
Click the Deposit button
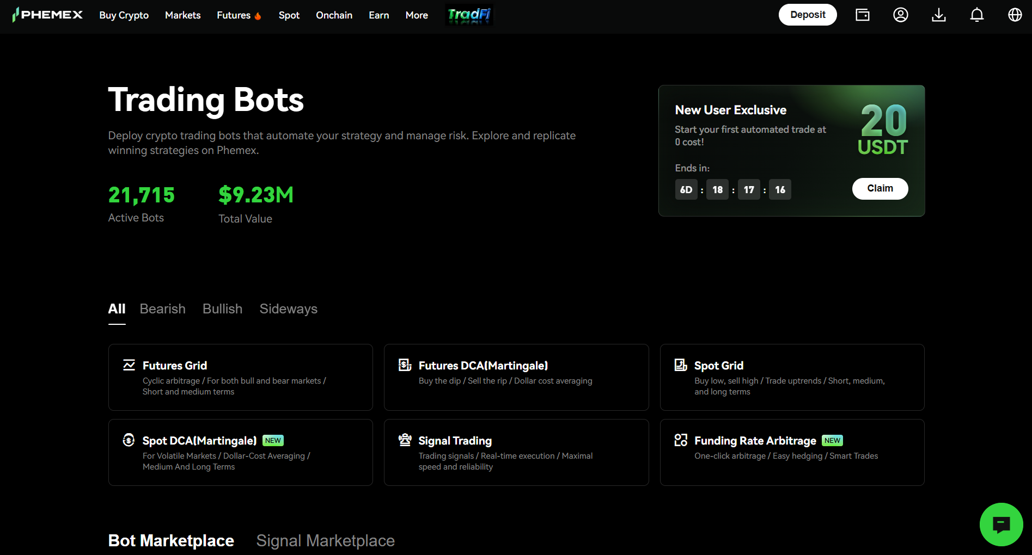tap(808, 15)
